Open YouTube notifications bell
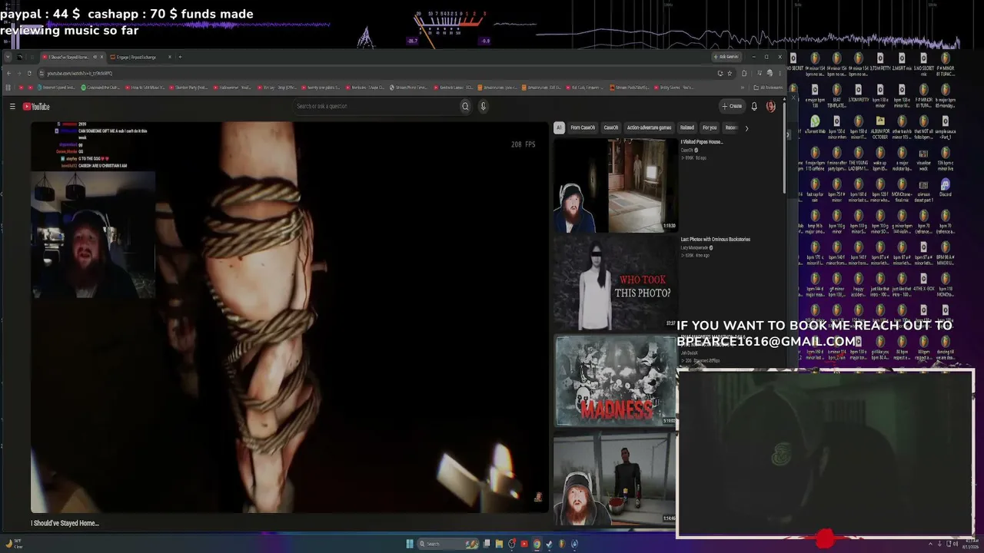 tap(754, 106)
